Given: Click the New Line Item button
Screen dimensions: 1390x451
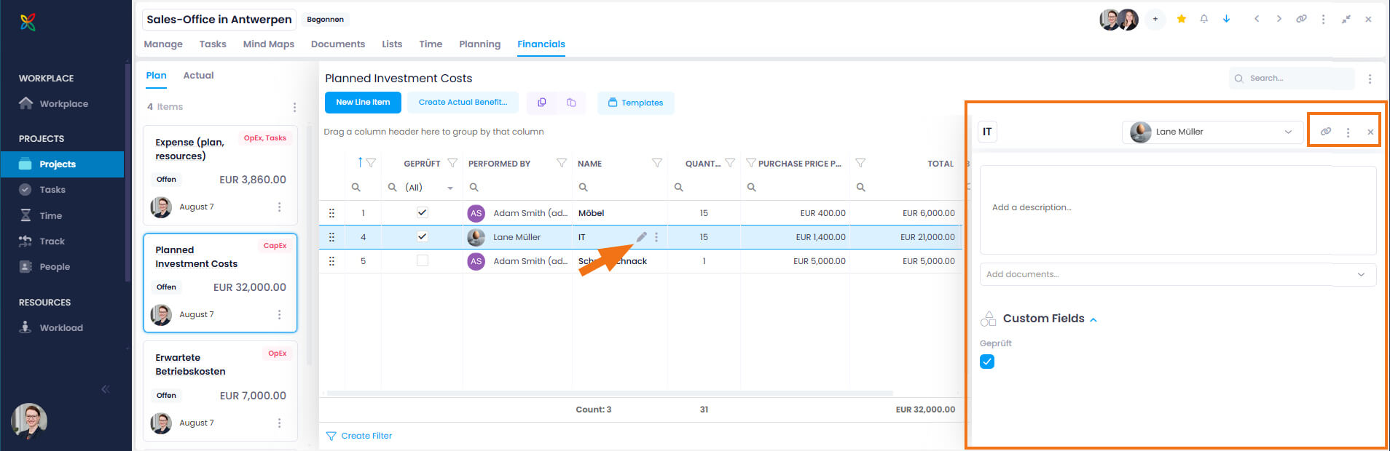Looking at the screenshot, I should [363, 103].
